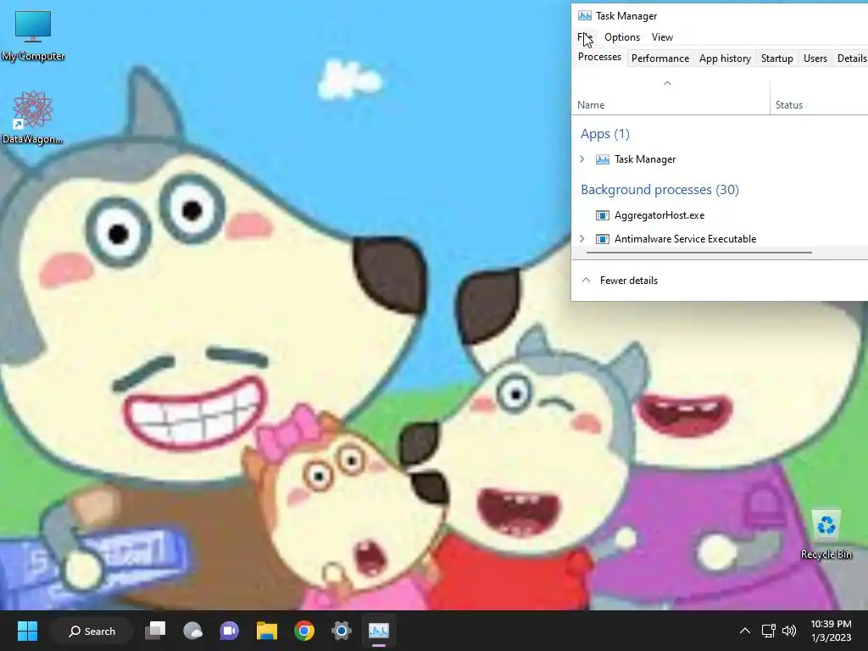
Task: Click the taskbar Search box
Action: [92, 631]
